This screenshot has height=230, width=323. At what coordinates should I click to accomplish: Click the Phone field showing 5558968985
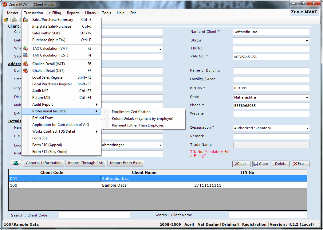click(x=271, y=106)
